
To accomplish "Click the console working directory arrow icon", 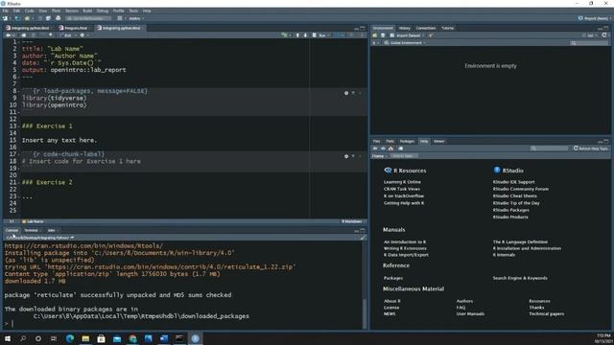I will click(x=72, y=238).
